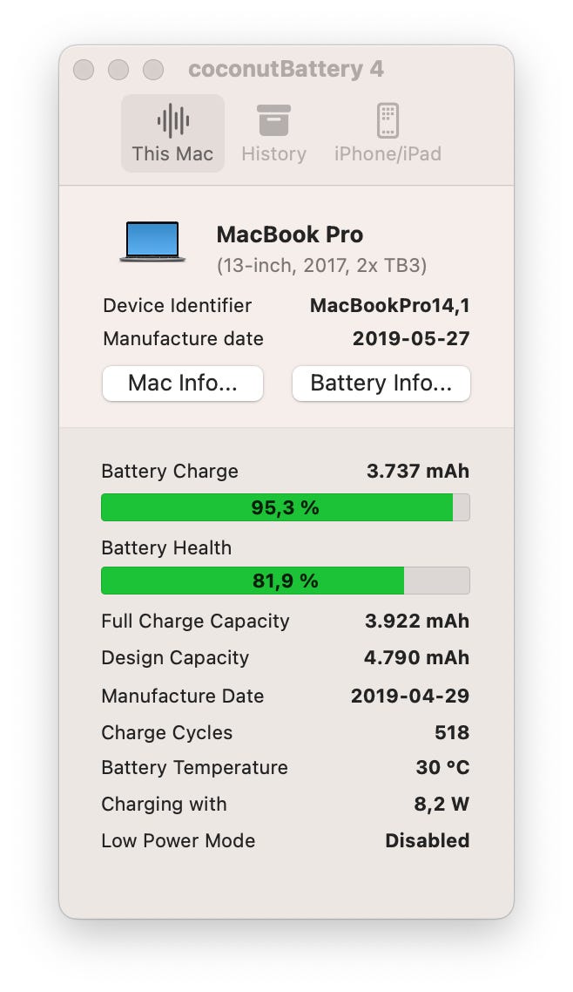Click the MacBook Pro model name heading
573x992 pixels.
(x=289, y=234)
